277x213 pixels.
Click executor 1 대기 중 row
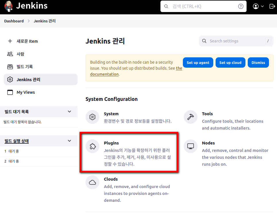(39, 151)
